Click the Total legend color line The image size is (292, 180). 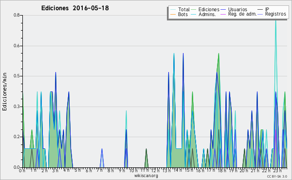(173, 10)
